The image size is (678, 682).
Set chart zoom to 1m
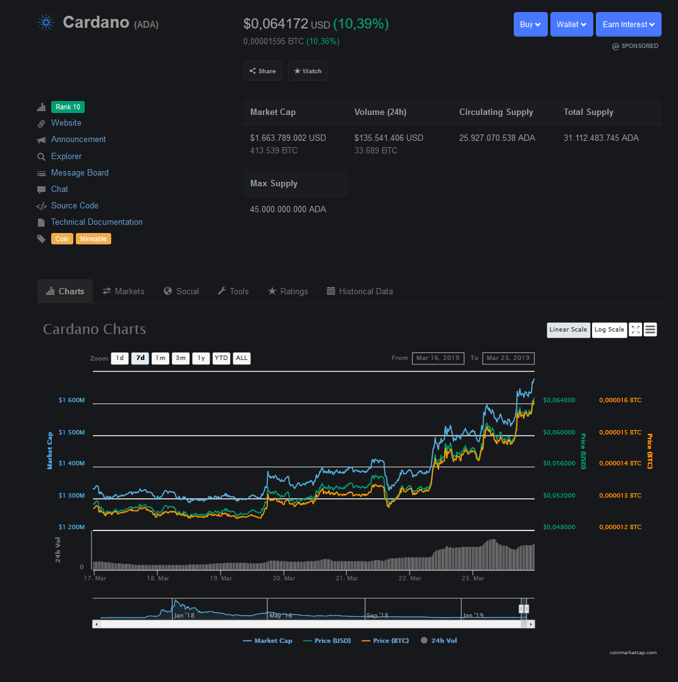[x=160, y=358]
